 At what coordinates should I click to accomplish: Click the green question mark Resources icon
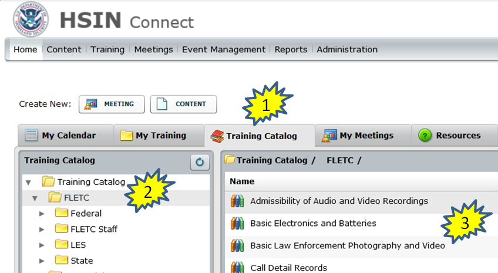click(x=425, y=136)
